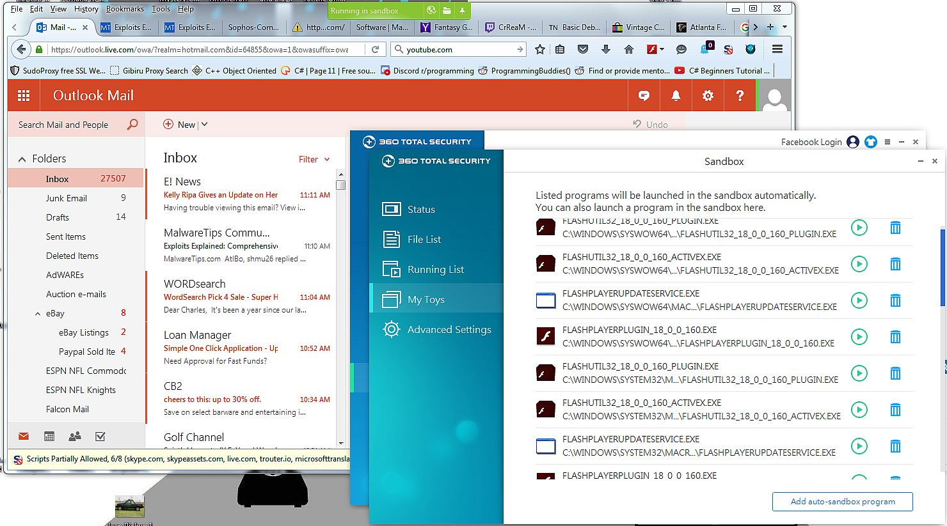The width and height of the screenshot is (947, 526).
Task: Click the Search Mail magnifier icon
Action: click(x=132, y=125)
